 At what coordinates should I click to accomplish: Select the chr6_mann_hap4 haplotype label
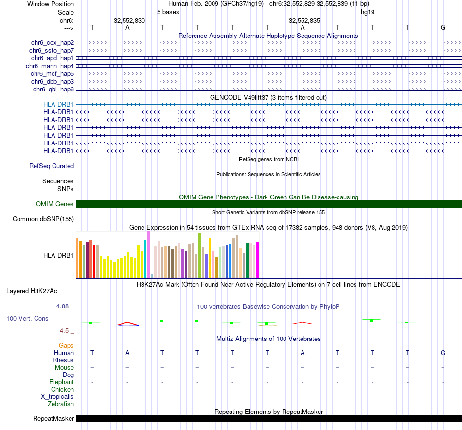(50, 66)
